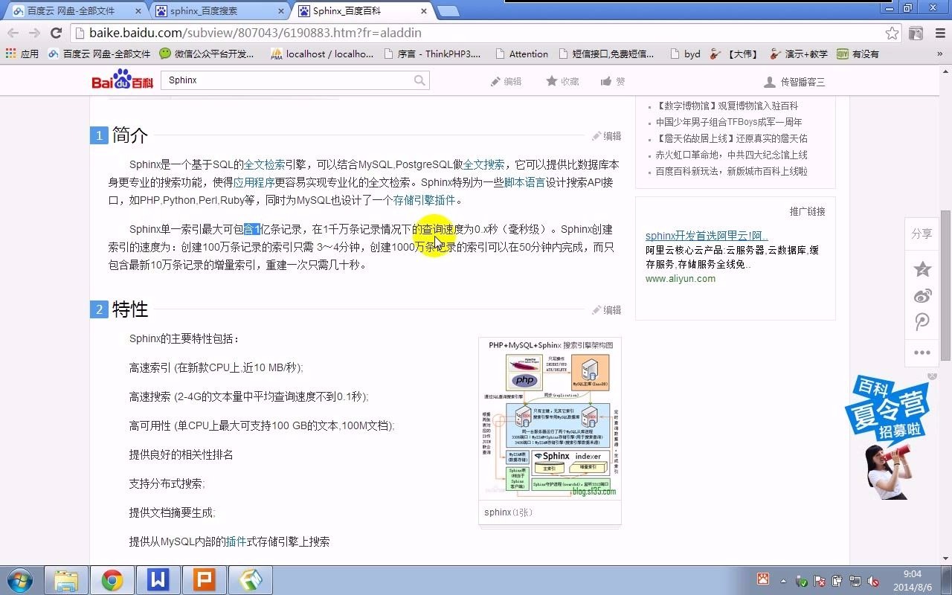
Task: Follow the 全文检索 link in intro
Action: click(x=265, y=164)
